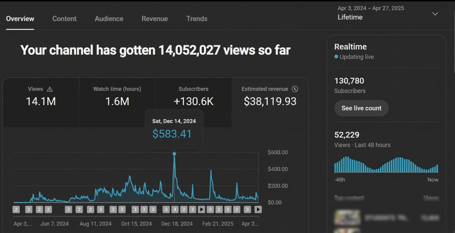455x233 pixels.
Task: Click the play-icon marker nearest Feb 21, 2025
Action: (x=201, y=209)
